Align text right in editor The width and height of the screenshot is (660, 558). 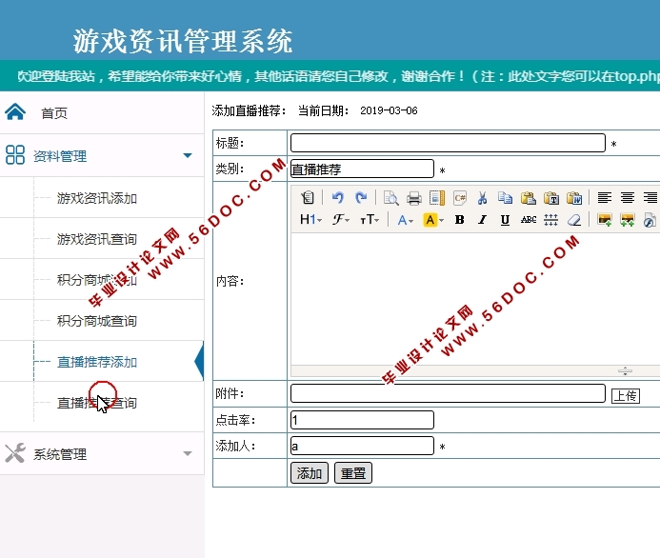[650, 197]
